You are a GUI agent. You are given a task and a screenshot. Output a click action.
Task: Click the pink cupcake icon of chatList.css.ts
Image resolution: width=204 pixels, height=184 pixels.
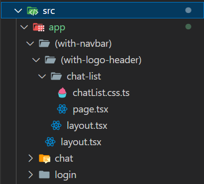pos(62,92)
